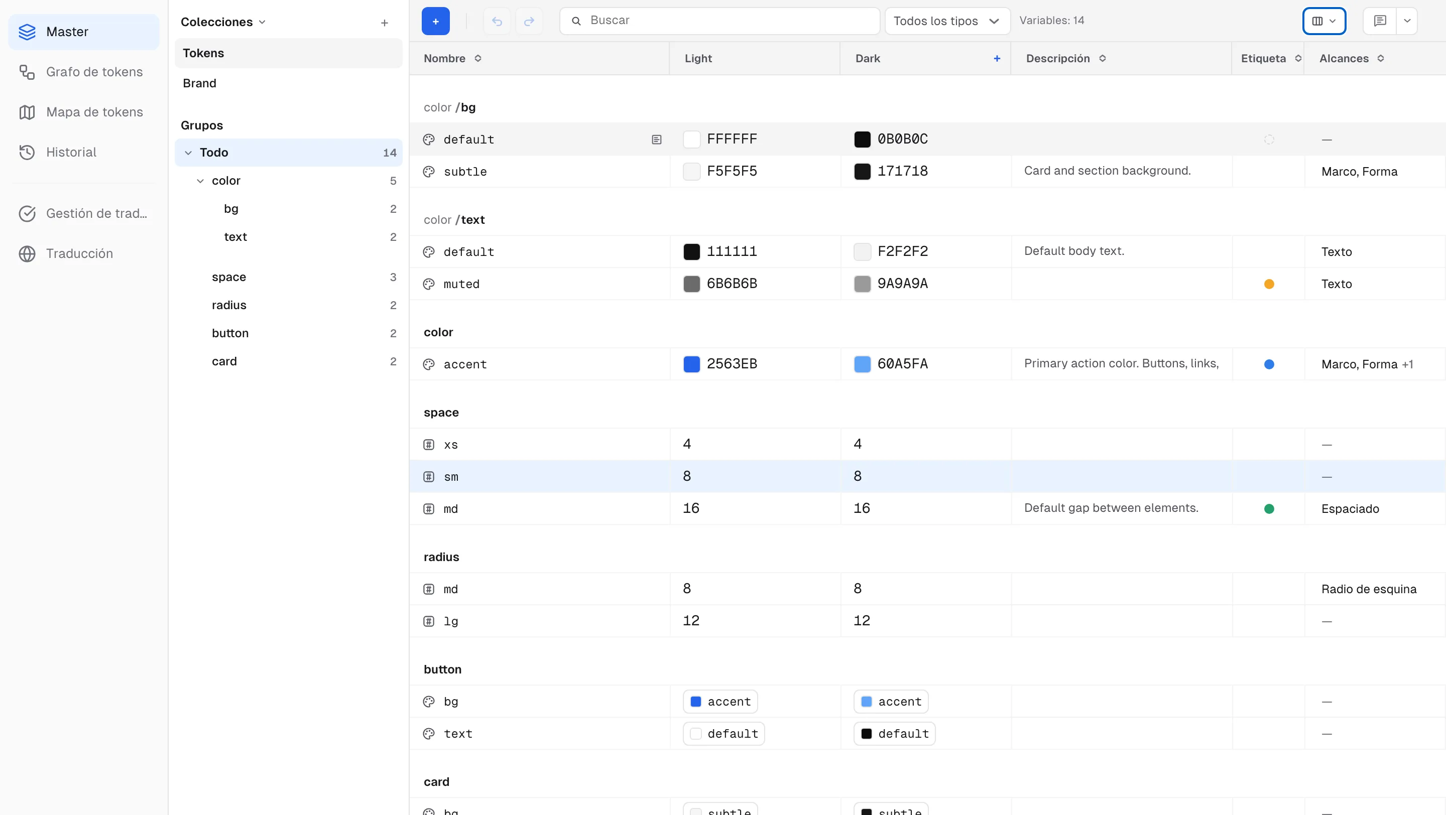Click the number type icon of sm variable

tap(429, 476)
